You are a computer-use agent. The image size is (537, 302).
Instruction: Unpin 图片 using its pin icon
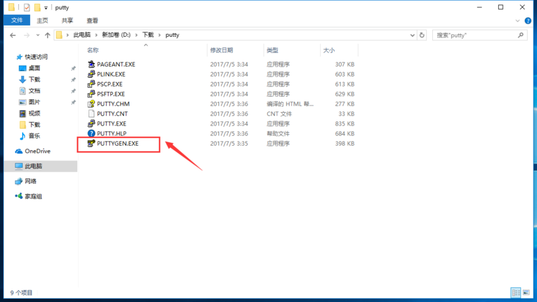pos(73,103)
